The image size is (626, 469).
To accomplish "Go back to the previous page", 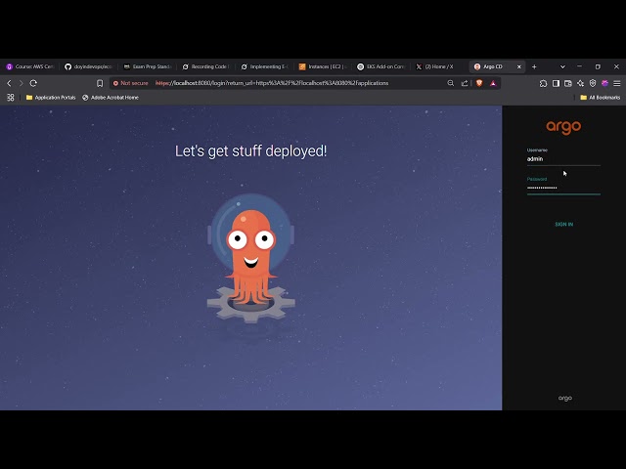I will click(9, 83).
